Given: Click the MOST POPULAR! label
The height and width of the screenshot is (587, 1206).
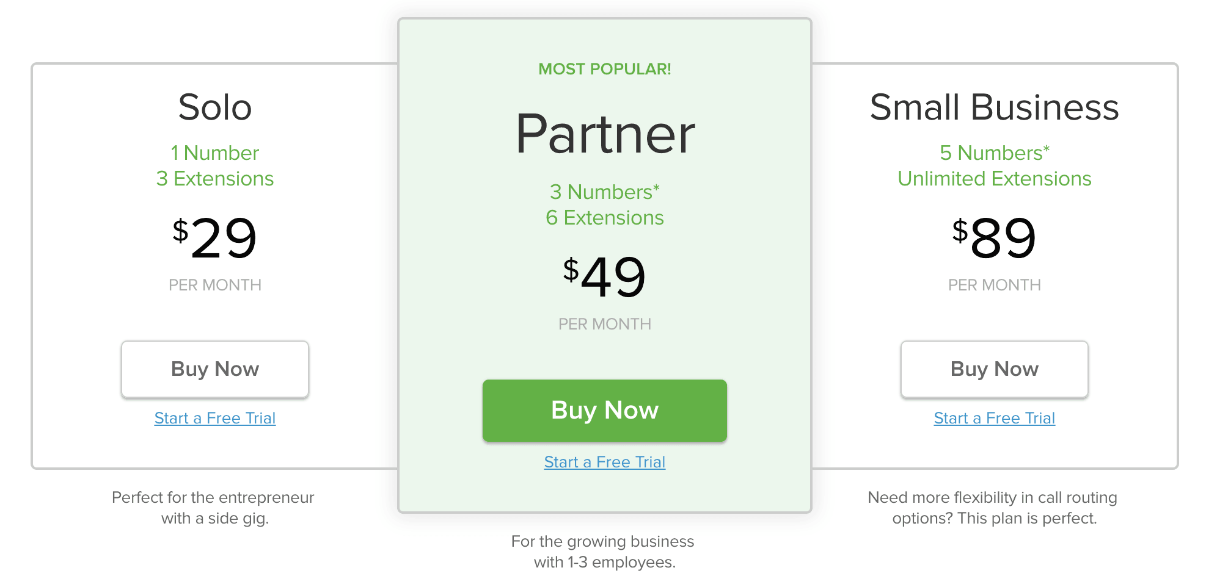Looking at the screenshot, I should [x=605, y=69].
